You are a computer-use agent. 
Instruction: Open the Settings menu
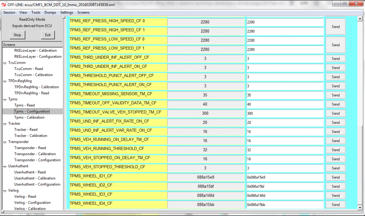click(x=66, y=12)
